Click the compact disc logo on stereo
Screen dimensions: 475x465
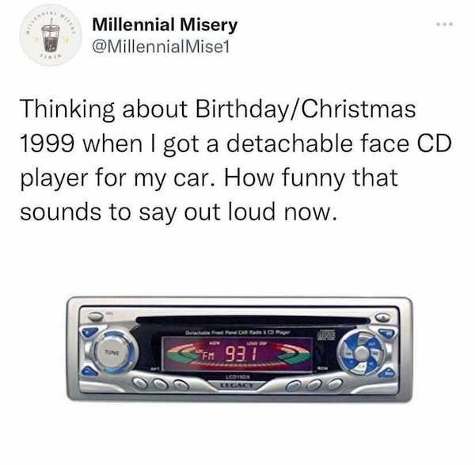(326, 335)
